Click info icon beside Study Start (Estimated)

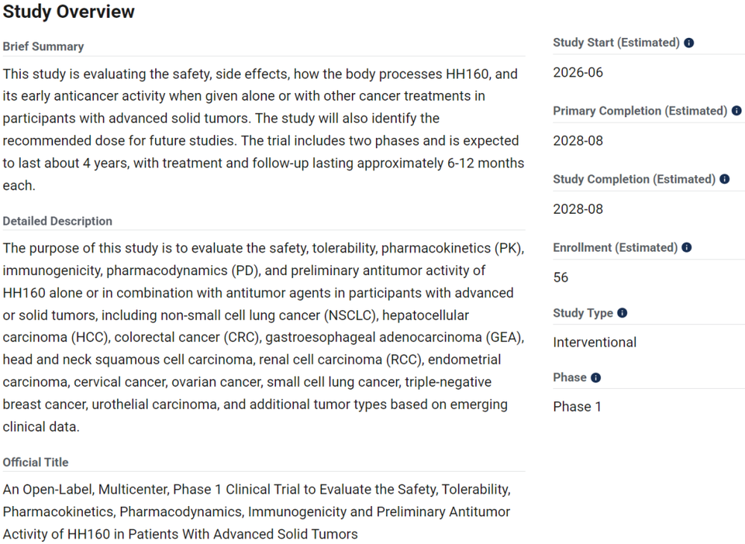tap(689, 42)
